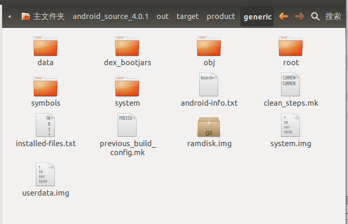Viewport: 348px width, 224px height.
Task: Navigate to the product path segment
Action: (220, 16)
